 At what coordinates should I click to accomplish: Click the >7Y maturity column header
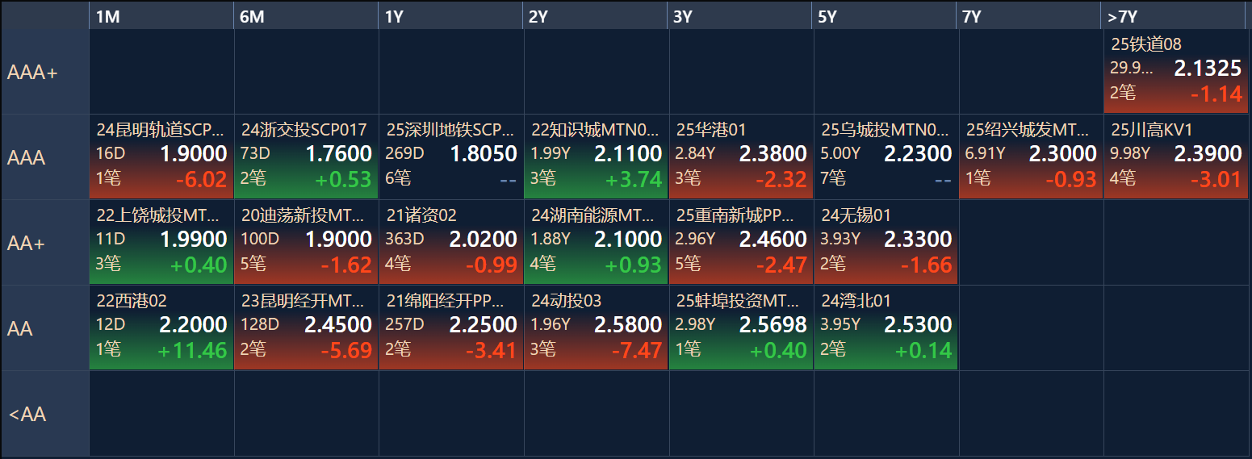(1175, 17)
